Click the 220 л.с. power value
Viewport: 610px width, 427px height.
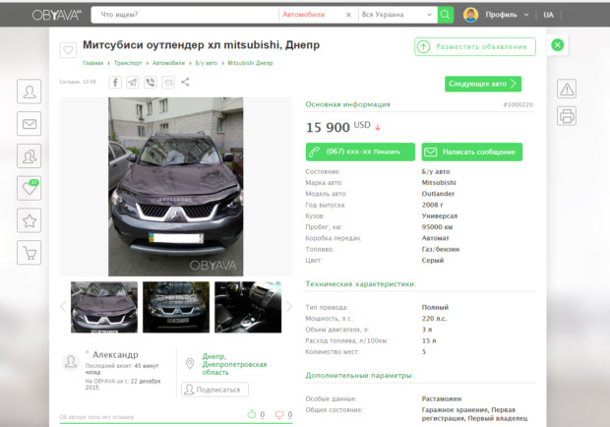(434, 319)
